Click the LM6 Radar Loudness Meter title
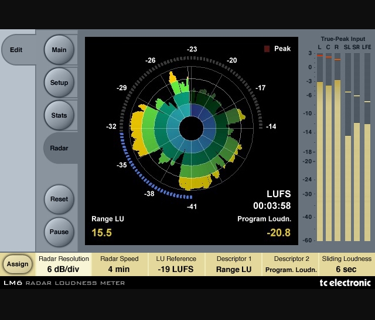The width and height of the screenshot is (375, 320). coord(64,283)
